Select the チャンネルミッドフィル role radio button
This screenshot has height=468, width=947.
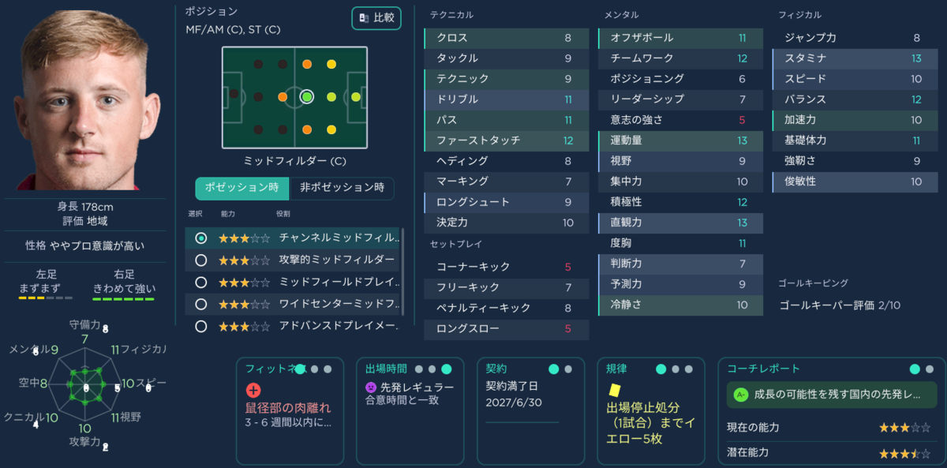(201, 238)
